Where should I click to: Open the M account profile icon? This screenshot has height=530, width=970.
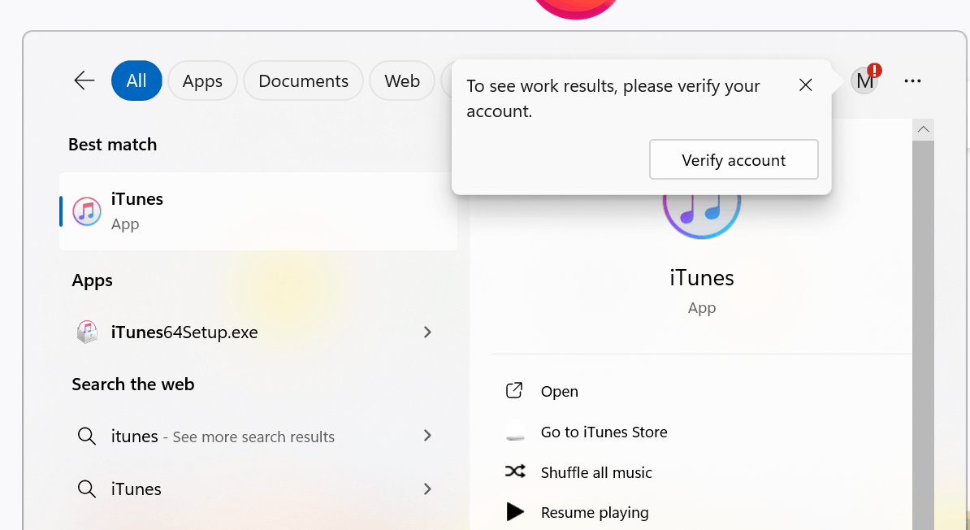click(x=864, y=80)
